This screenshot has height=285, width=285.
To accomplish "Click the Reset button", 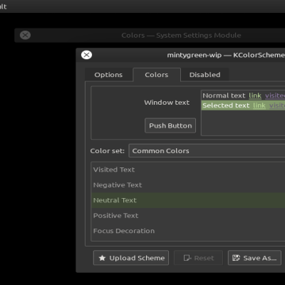I will (x=199, y=258).
